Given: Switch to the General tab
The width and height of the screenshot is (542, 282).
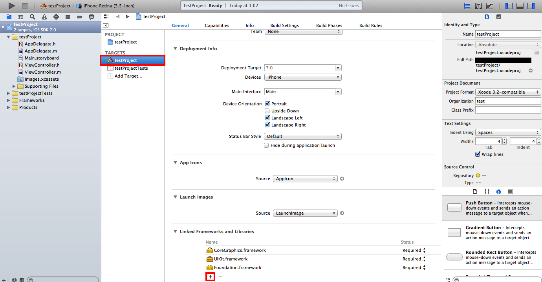Looking at the screenshot, I should [x=180, y=25].
